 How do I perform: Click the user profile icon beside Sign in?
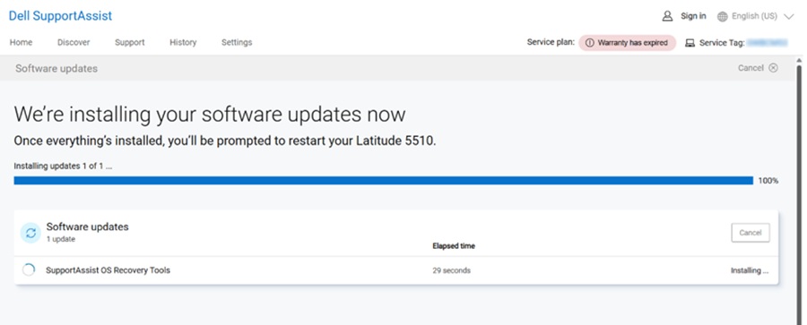(667, 16)
